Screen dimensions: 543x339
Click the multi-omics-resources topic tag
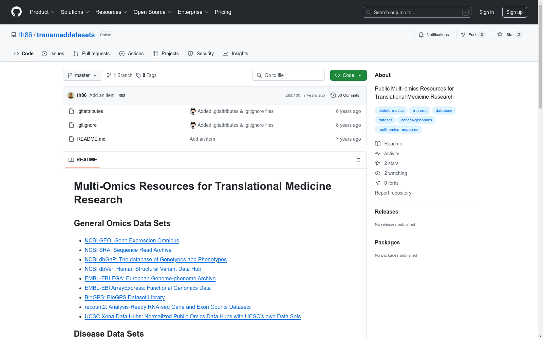coord(398,129)
